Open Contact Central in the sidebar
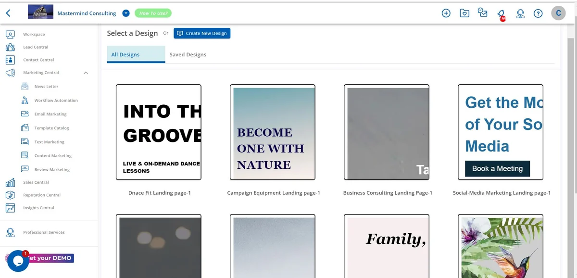Screen dimensions: 577x278 38,60
